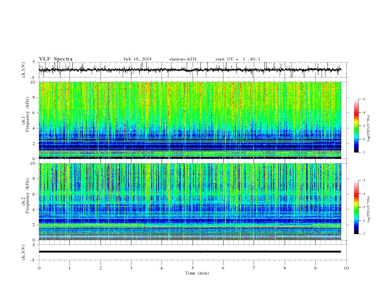390x301 pixels.
Task: Click tick label "5" on the time axis
Action: coord(193,268)
